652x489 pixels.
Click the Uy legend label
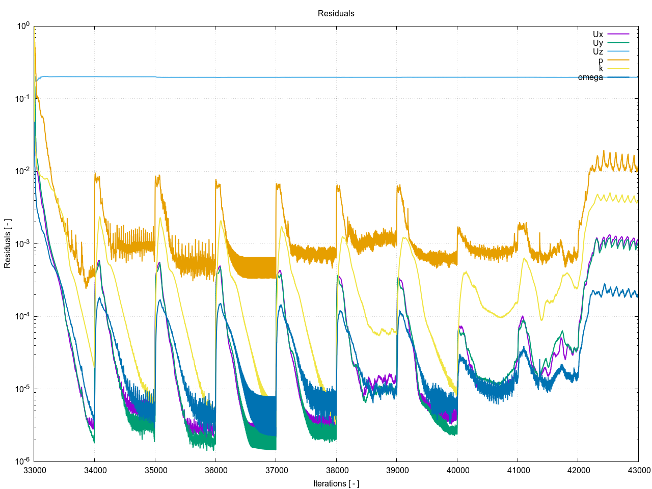[x=597, y=43]
